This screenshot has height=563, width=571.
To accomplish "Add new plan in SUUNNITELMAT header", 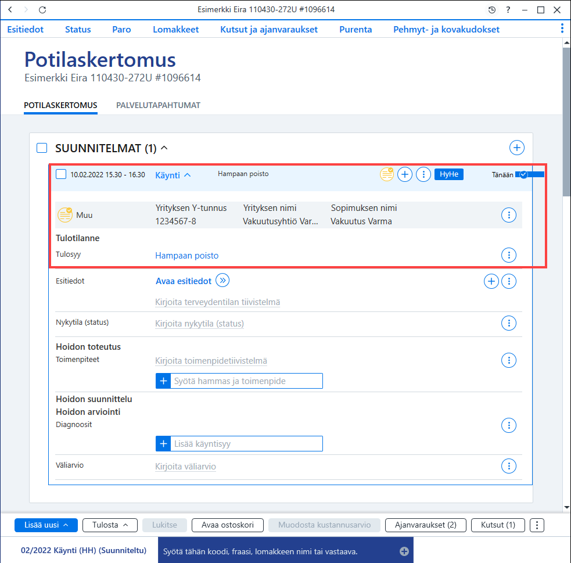I will pyautogui.click(x=517, y=148).
